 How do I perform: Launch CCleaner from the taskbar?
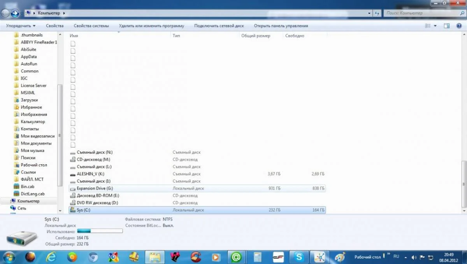[195, 257]
